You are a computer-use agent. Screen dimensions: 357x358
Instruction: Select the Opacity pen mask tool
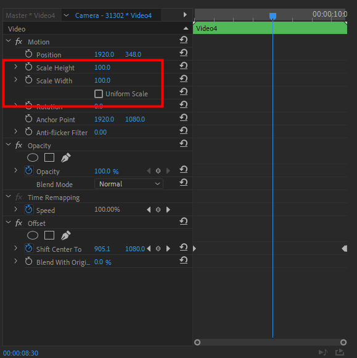pyautogui.click(x=66, y=157)
